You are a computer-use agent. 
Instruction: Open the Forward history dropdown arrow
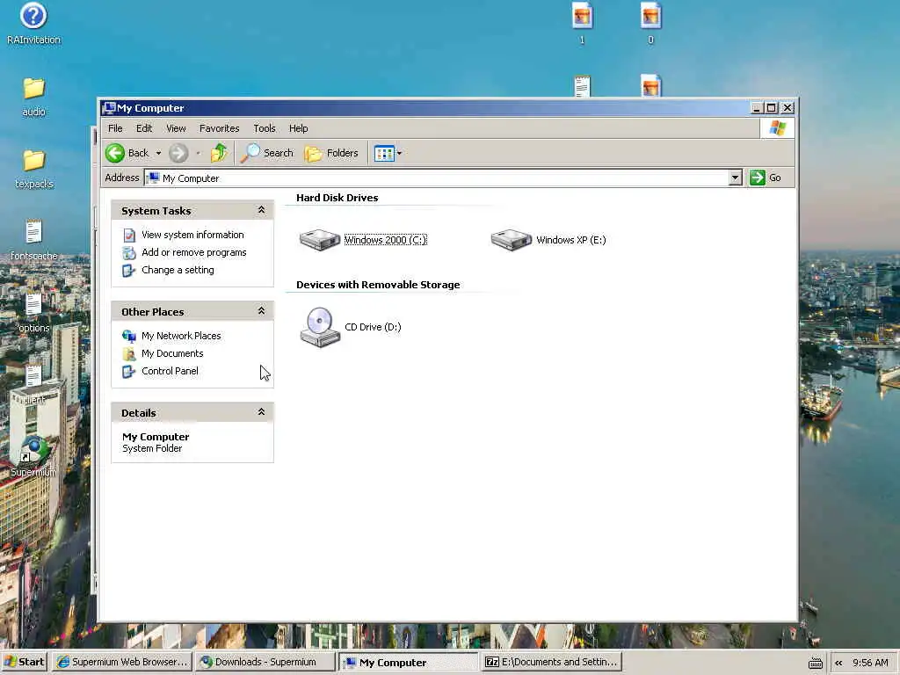coord(198,153)
